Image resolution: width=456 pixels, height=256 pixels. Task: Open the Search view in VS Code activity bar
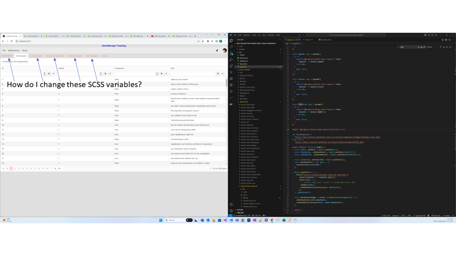coord(231,47)
